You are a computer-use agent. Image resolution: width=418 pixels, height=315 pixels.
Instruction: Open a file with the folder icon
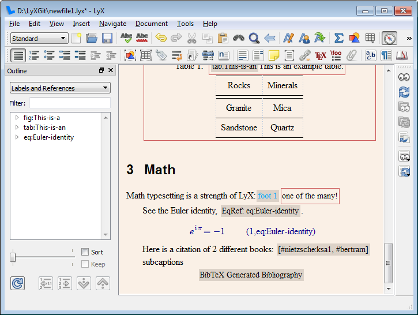(x=92, y=38)
